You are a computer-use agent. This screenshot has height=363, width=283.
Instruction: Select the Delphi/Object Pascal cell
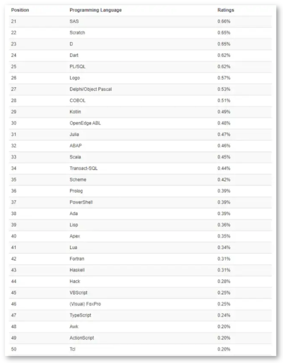pos(91,89)
